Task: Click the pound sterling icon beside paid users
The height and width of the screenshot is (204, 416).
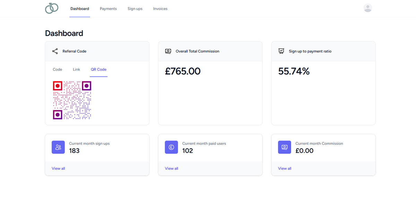Action: pyautogui.click(x=171, y=147)
